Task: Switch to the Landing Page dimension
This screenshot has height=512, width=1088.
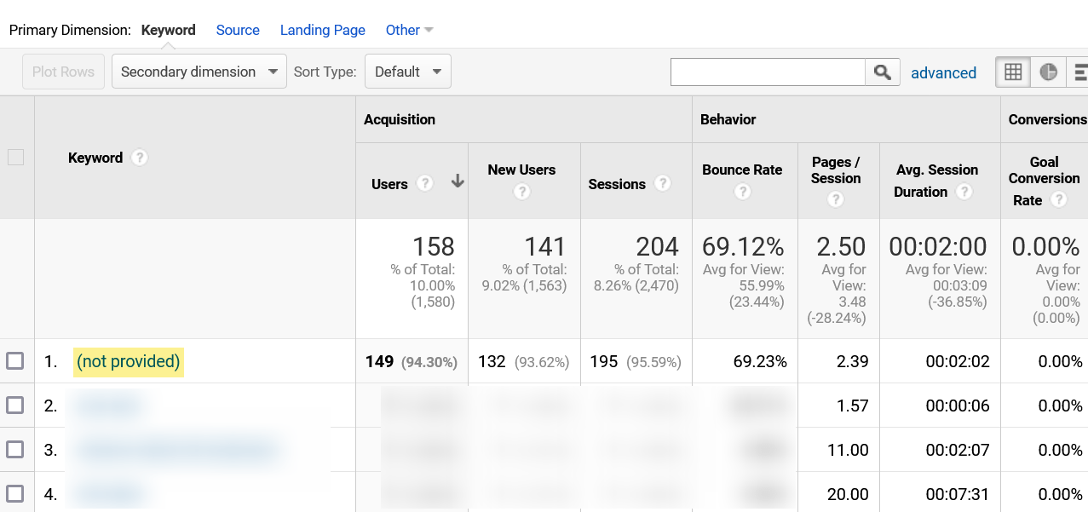Action: [322, 30]
